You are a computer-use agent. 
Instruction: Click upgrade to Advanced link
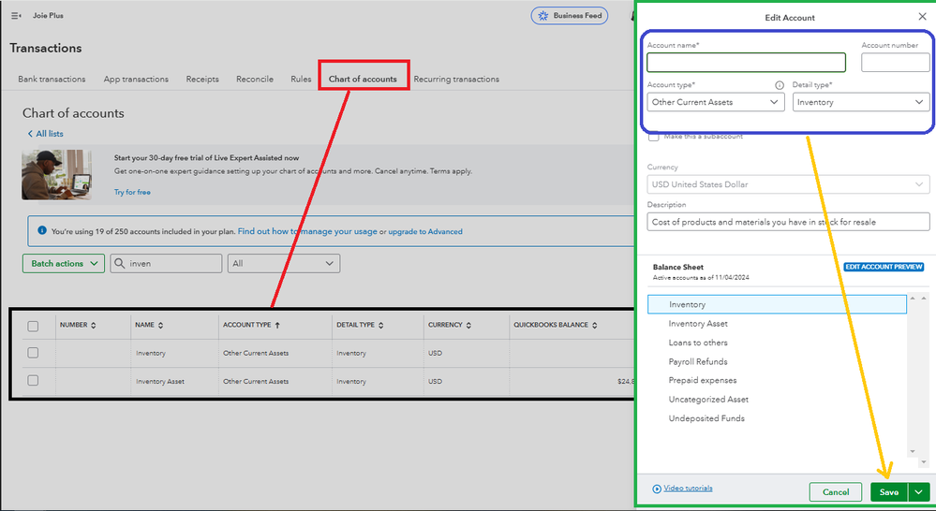(425, 231)
